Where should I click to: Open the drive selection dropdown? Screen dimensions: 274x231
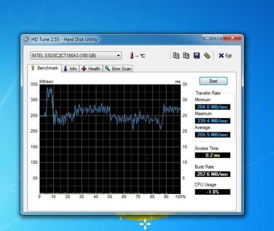[x=76, y=56]
